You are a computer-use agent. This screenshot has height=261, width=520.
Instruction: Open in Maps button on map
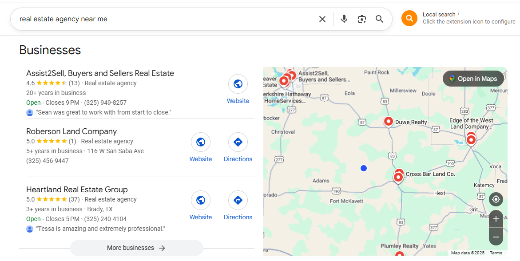(x=473, y=79)
